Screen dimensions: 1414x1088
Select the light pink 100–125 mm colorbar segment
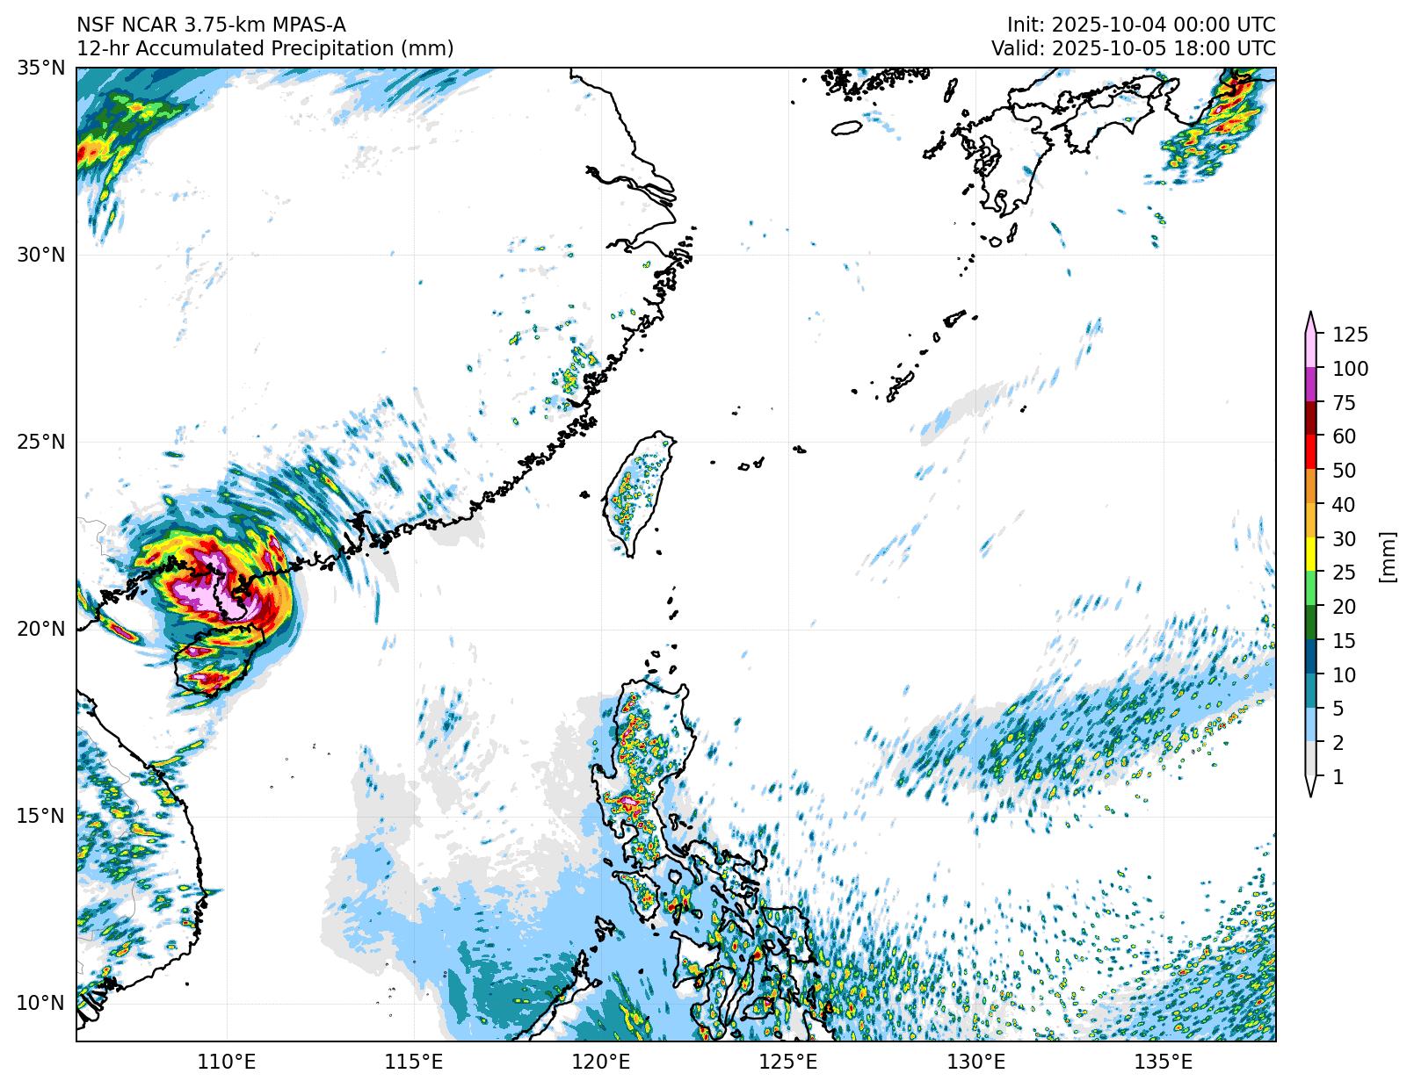(1310, 351)
